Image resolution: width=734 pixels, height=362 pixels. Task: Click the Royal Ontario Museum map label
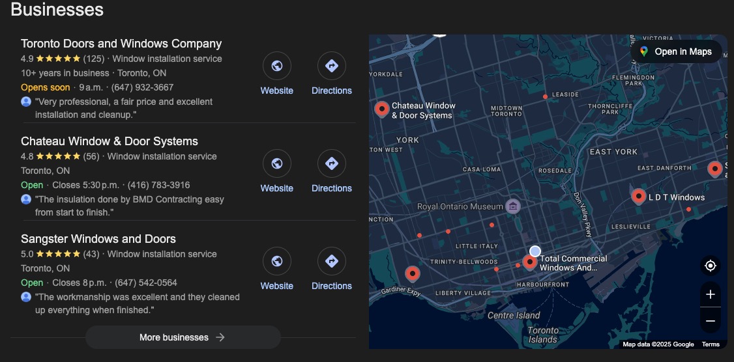tap(460, 206)
